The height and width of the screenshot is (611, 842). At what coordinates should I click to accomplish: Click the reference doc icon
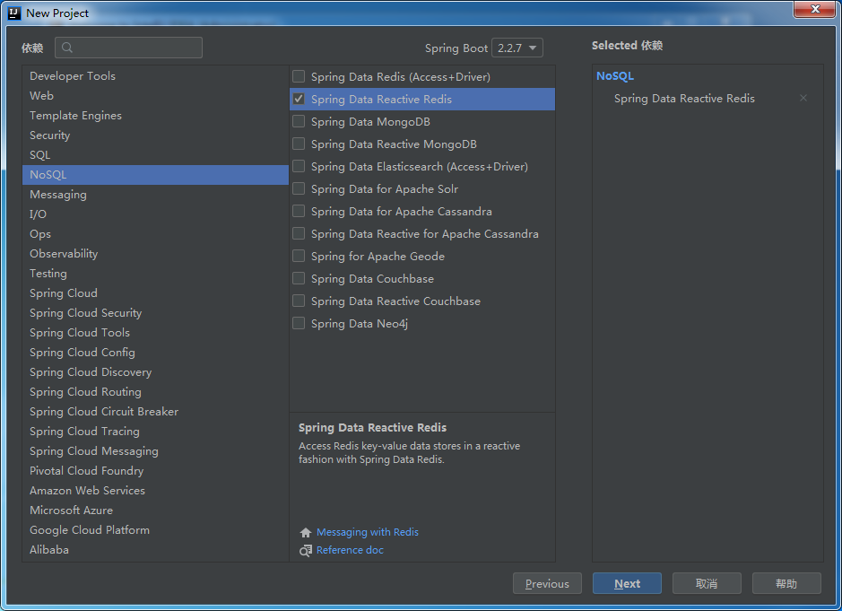(x=306, y=550)
